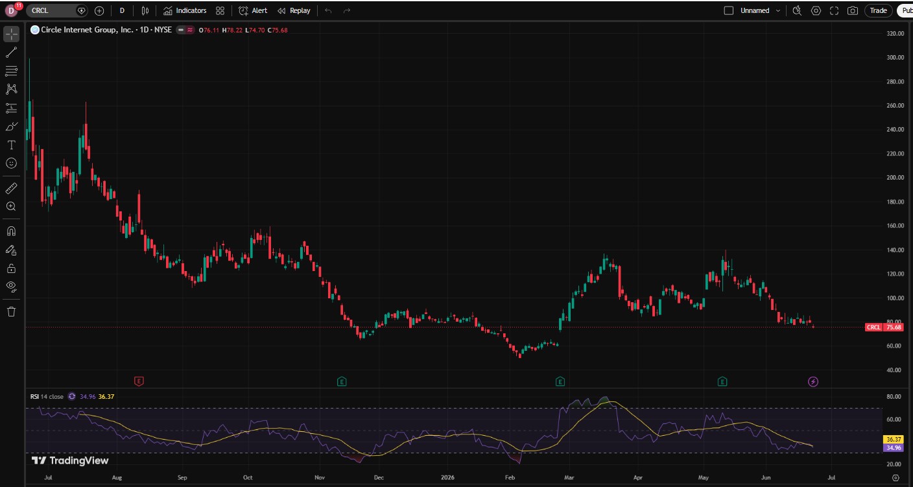This screenshot has width=913, height=487.
Task: Activate the zoom in tool
Action: 12,206
